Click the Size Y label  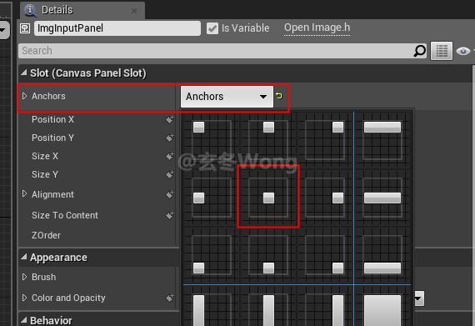[45, 174]
